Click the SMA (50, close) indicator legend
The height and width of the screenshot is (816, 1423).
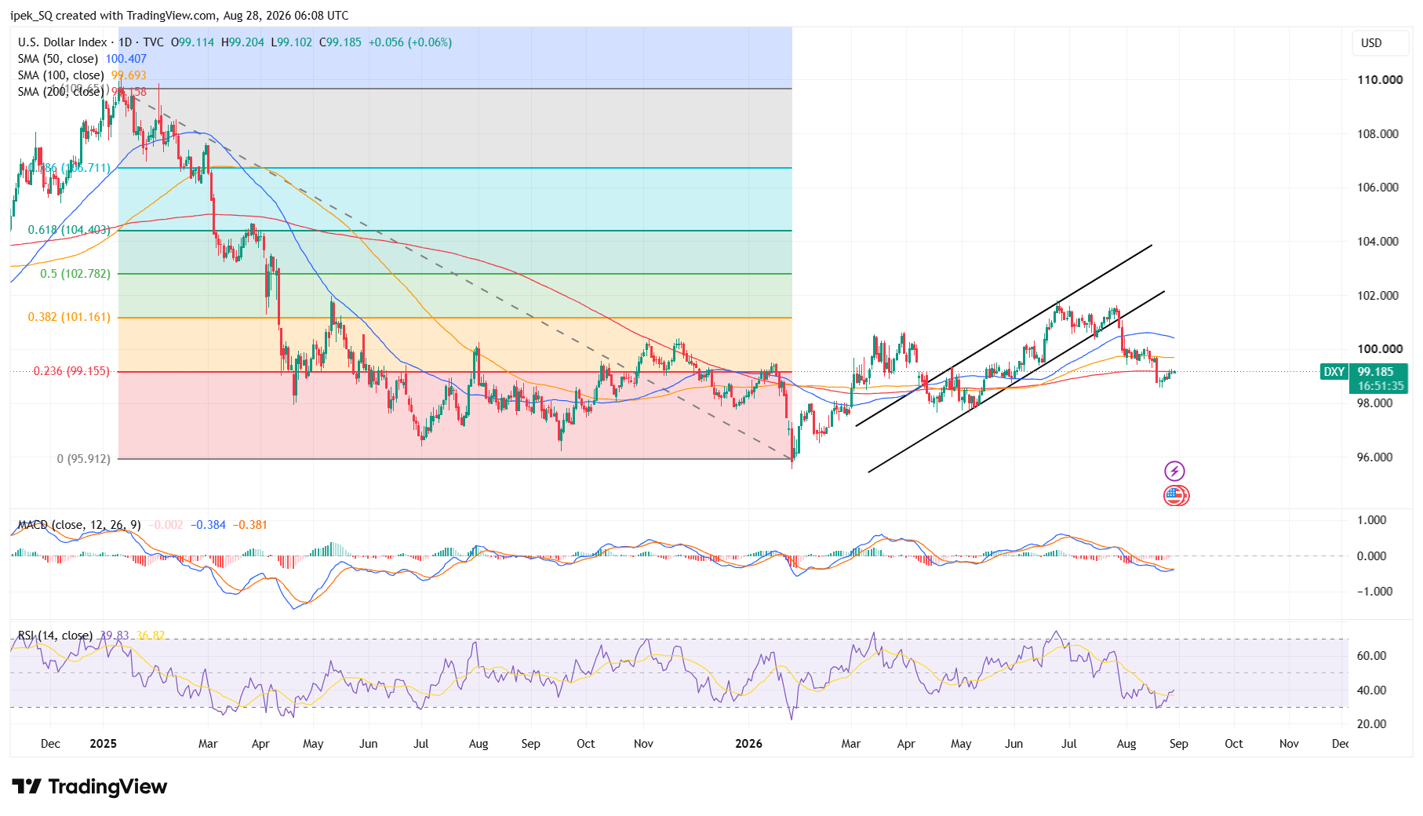tap(58, 59)
